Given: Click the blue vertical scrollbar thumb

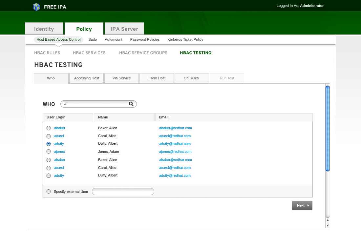Looking at the screenshot, I should tap(328, 128).
